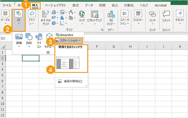Open the テキスト (Text) group button
This screenshot has height=118, width=188.
coord(180,17)
